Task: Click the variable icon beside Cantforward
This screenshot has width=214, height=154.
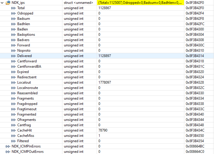Action: pos(14,61)
